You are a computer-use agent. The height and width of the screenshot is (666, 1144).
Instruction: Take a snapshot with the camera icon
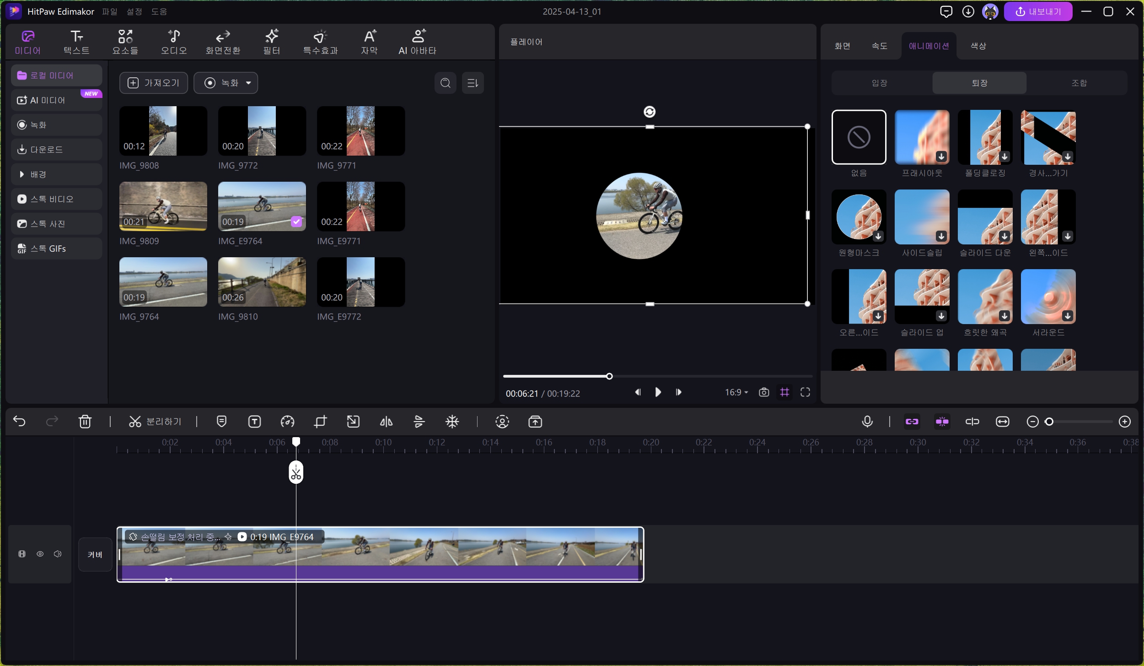[764, 392]
